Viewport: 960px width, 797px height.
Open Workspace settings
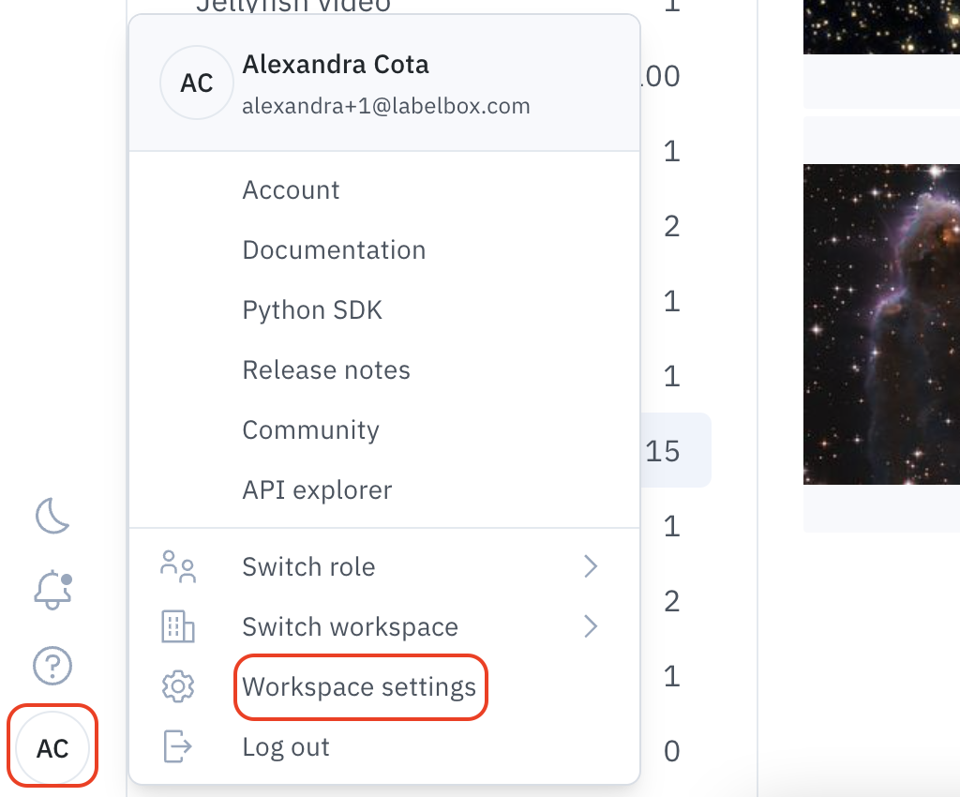click(384, 686)
